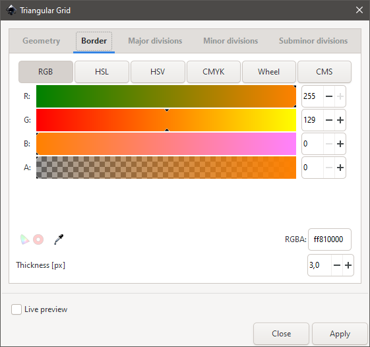This screenshot has height=347, width=370.
Task: Click the color-managed indicator icon
Action: pyautogui.click(x=24, y=239)
